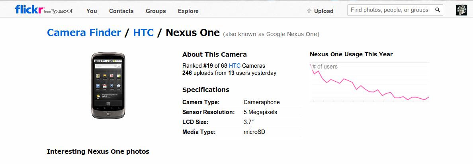473x164 pixels.
Task: Click the Upload arrow icon
Action: point(309,11)
